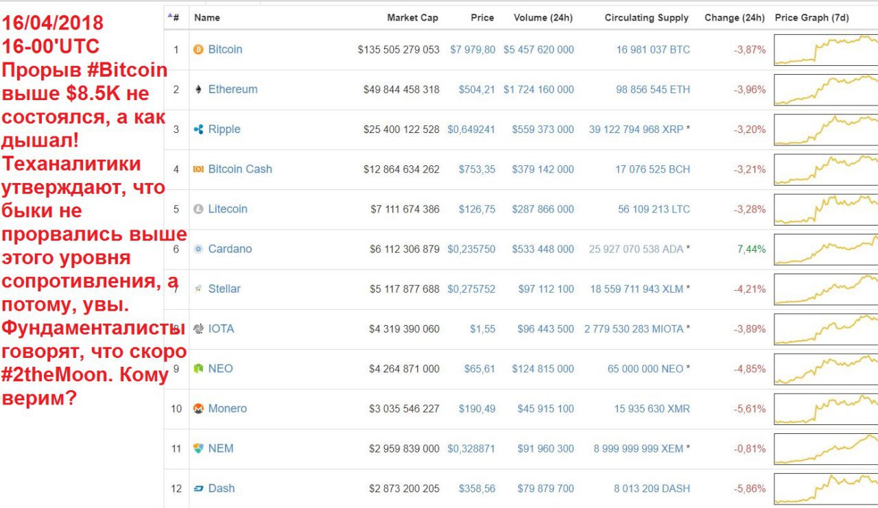Viewport: 878px width, 508px height.
Task: Click Cardano volume $533 448 000
Action: pyautogui.click(x=543, y=249)
